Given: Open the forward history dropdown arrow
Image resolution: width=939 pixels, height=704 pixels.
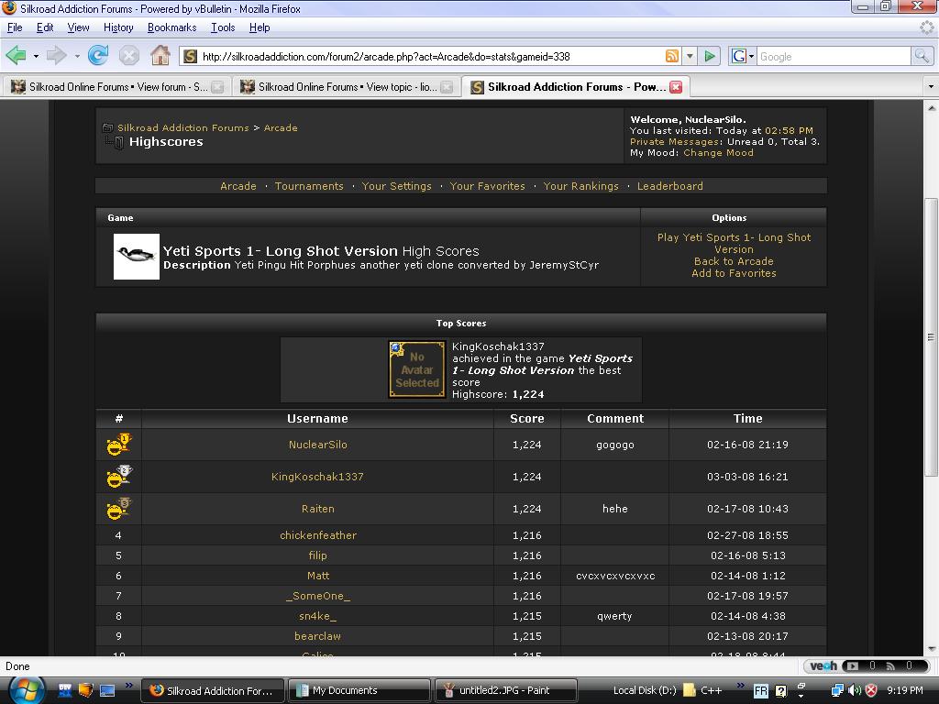Looking at the screenshot, I should coord(77,56).
